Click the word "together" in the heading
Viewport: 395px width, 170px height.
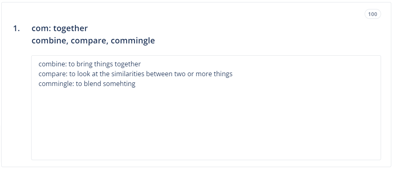click(71, 29)
